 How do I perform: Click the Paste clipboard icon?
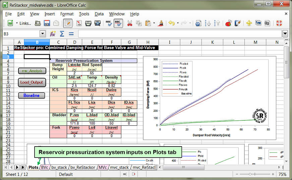tap(148, 23)
